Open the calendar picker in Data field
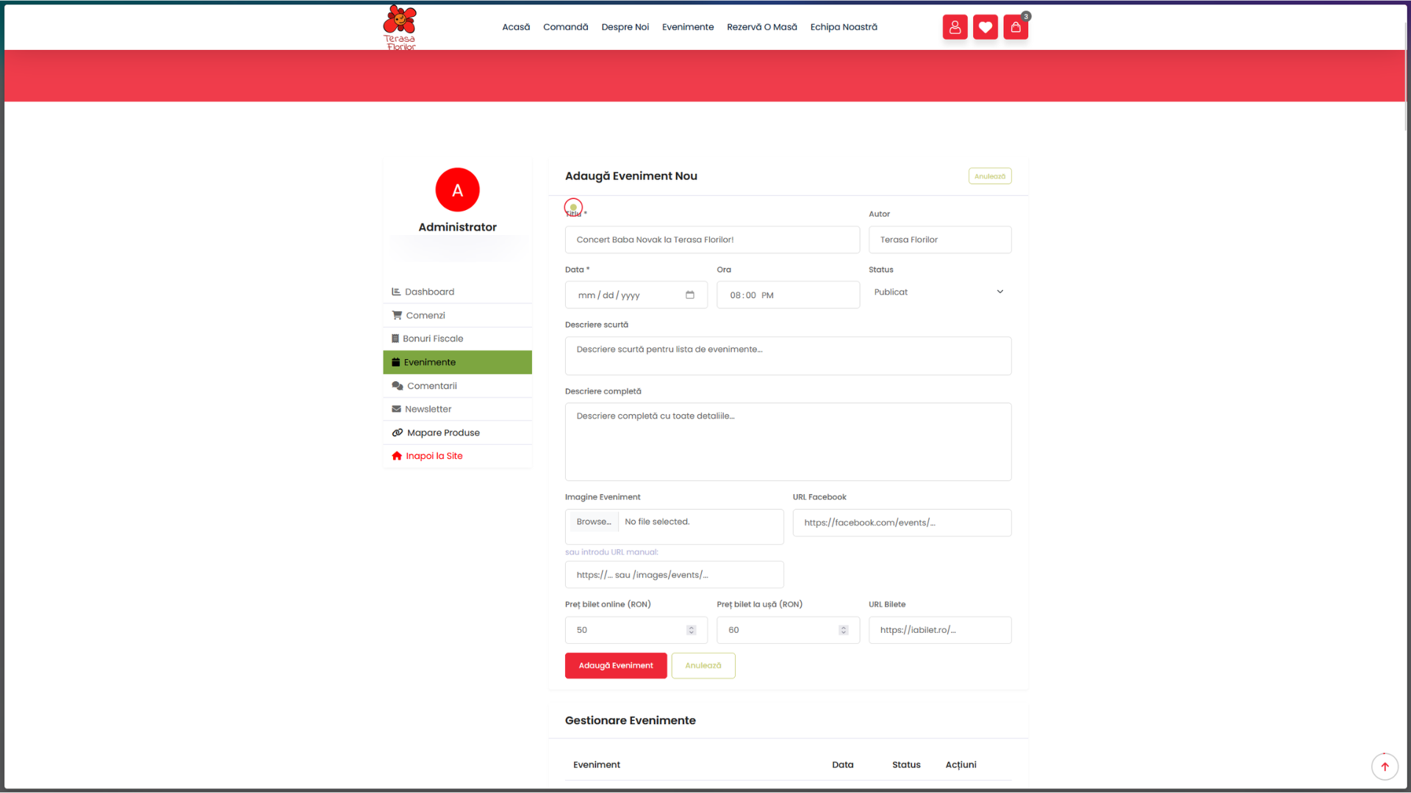Viewport: 1411px width, 793px height. pyautogui.click(x=690, y=295)
